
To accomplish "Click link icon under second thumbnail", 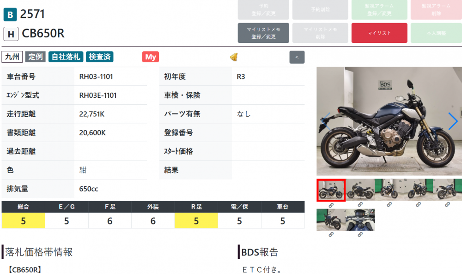I will point(360,204).
